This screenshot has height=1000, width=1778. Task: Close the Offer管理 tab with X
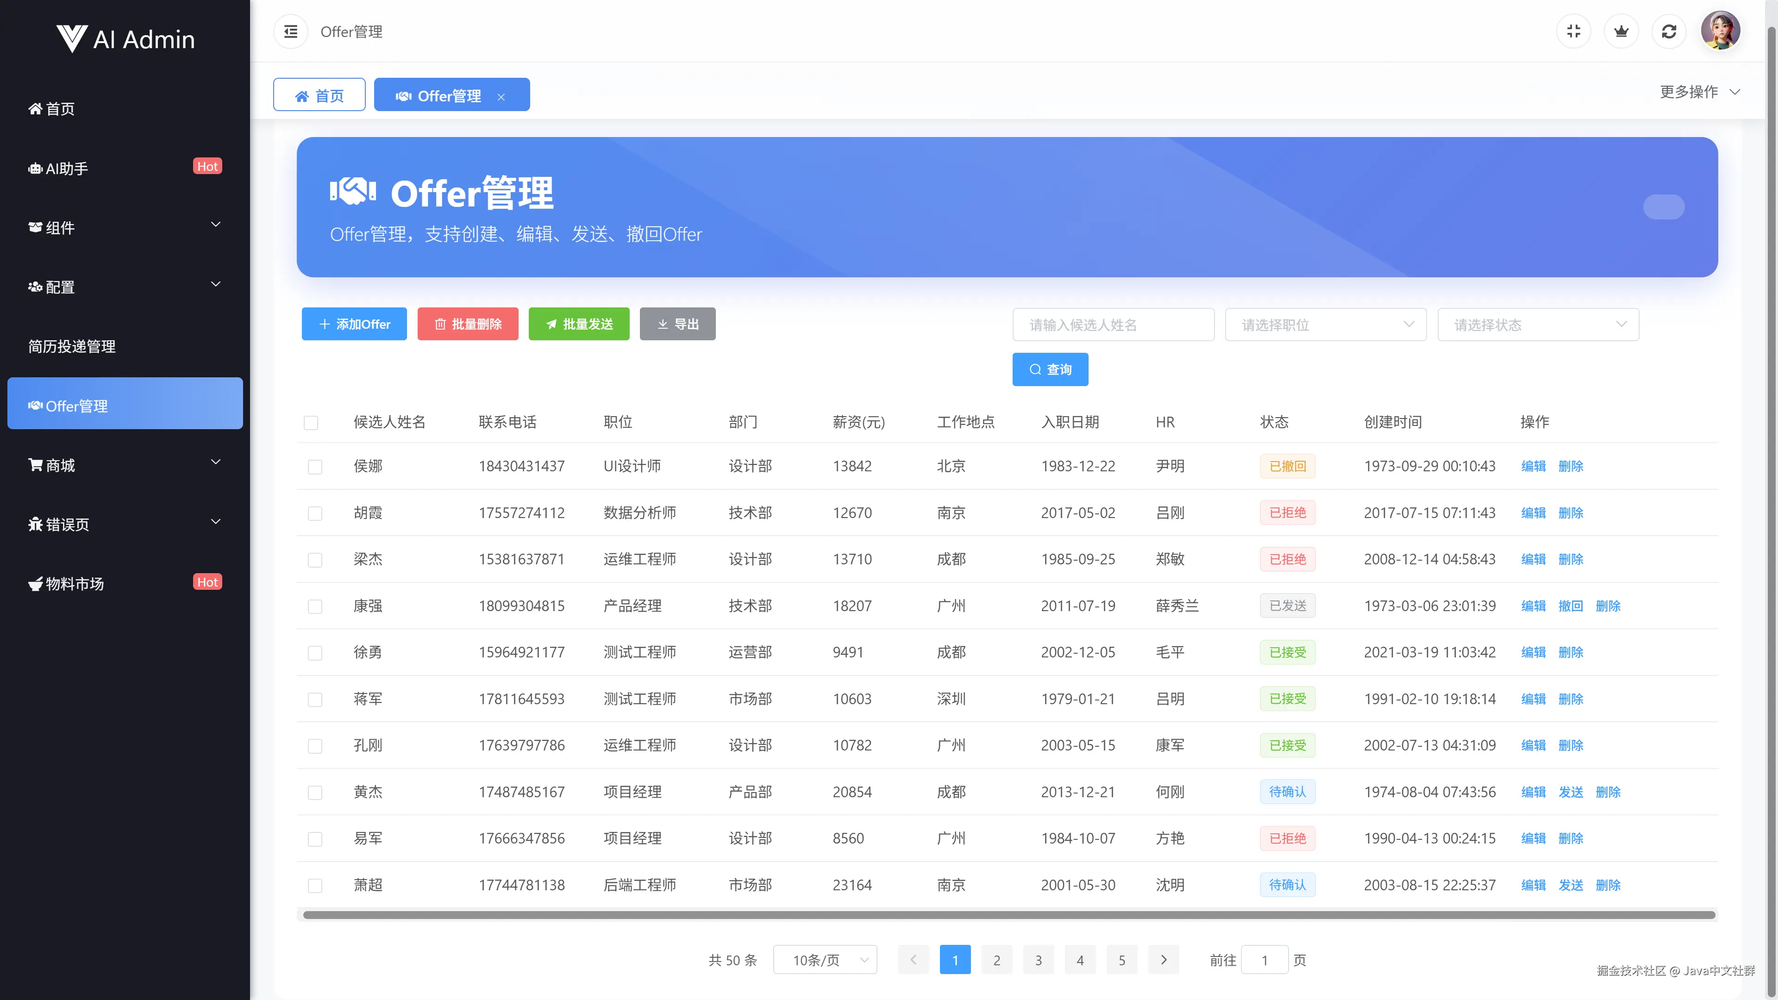click(x=501, y=97)
